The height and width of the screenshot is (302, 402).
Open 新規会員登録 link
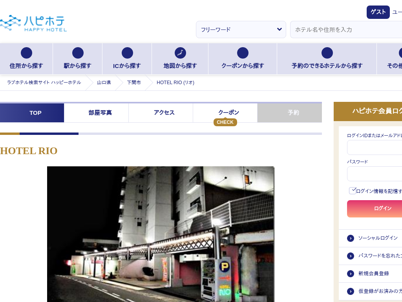coord(374,274)
